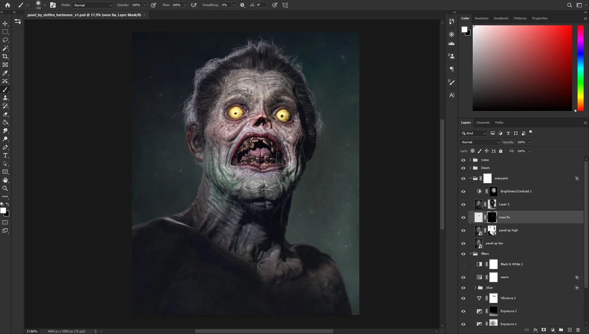589x334 pixels.
Task: Show the Black & White 1 layer
Action: (463, 264)
